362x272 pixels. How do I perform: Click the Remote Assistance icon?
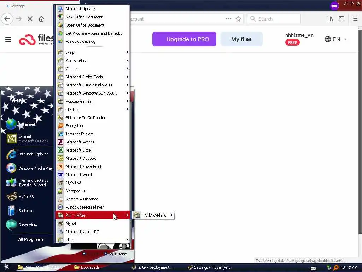coord(60,199)
